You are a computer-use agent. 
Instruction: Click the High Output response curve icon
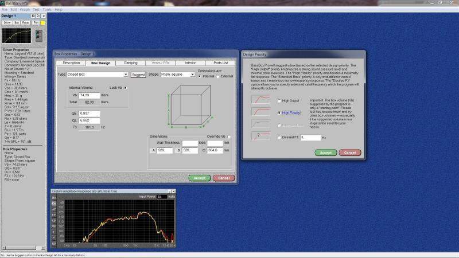[x=260, y=100]
